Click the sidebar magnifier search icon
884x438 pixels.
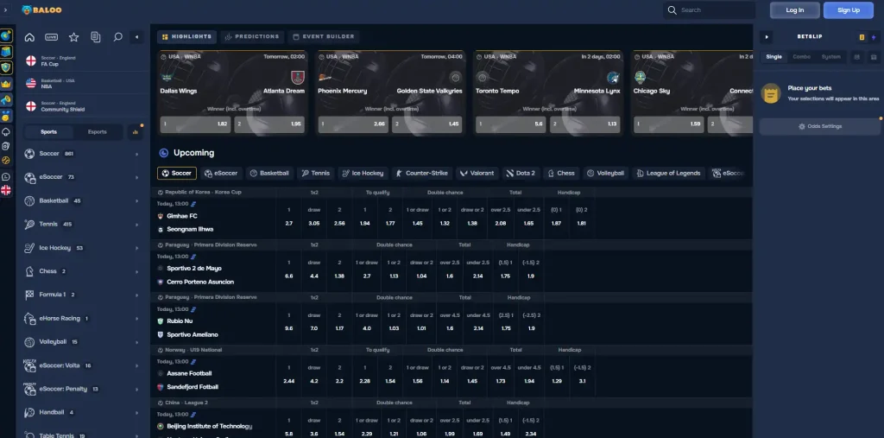click(x=117, y=37)
